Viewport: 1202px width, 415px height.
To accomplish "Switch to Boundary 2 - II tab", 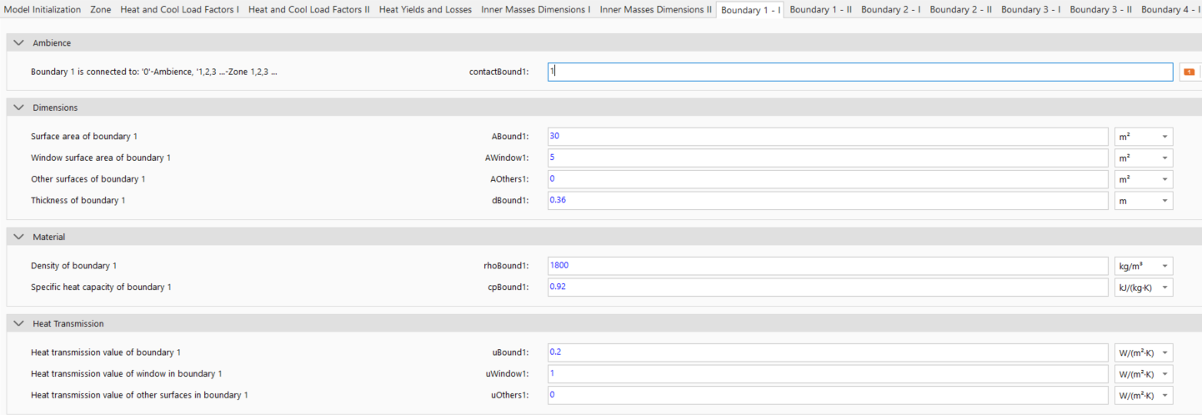I will [961, 10].
